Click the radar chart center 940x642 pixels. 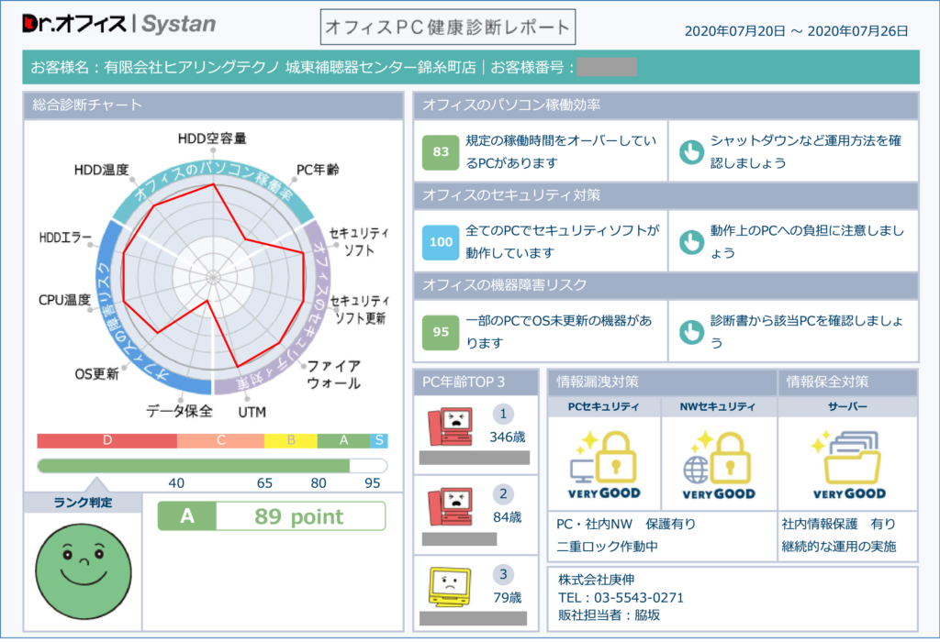[212, 276]
